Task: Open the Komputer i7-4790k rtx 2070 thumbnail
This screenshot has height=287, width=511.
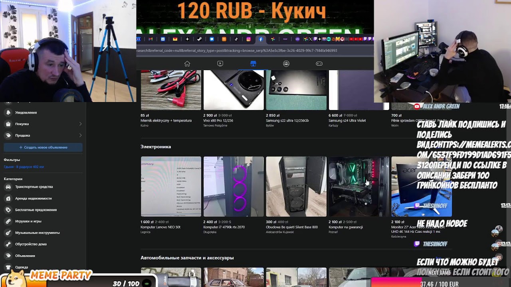Action: 234,187
